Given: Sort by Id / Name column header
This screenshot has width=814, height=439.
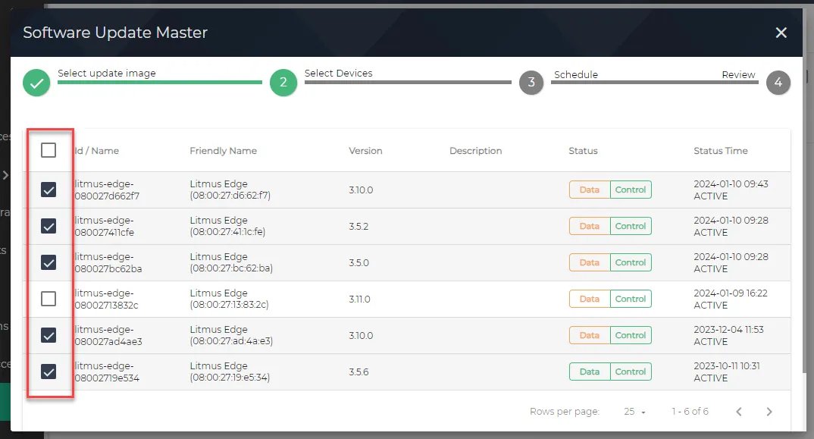Looking at the screenshot, I should (96, 151).
